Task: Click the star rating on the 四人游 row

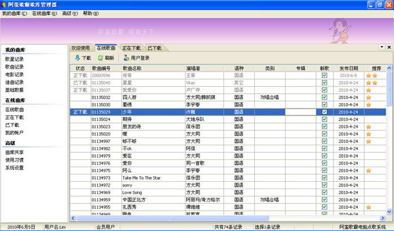Action: (368, 97)
